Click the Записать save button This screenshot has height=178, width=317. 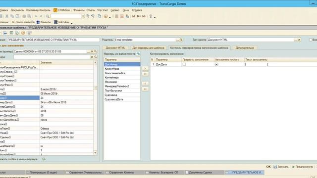pyautogui.click(x=281, y=167)
